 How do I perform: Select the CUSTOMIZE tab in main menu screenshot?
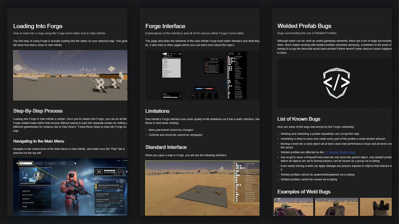point(40,163)
